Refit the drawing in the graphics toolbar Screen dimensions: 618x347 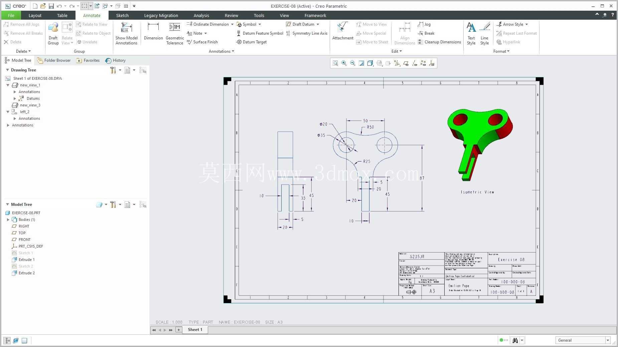(335, 63)
